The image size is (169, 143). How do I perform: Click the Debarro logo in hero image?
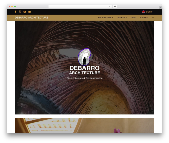[84, 62]
